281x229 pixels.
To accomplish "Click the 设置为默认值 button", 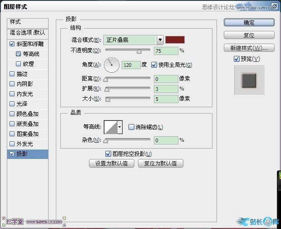I will pyautogui.click(x=111, y=164).
